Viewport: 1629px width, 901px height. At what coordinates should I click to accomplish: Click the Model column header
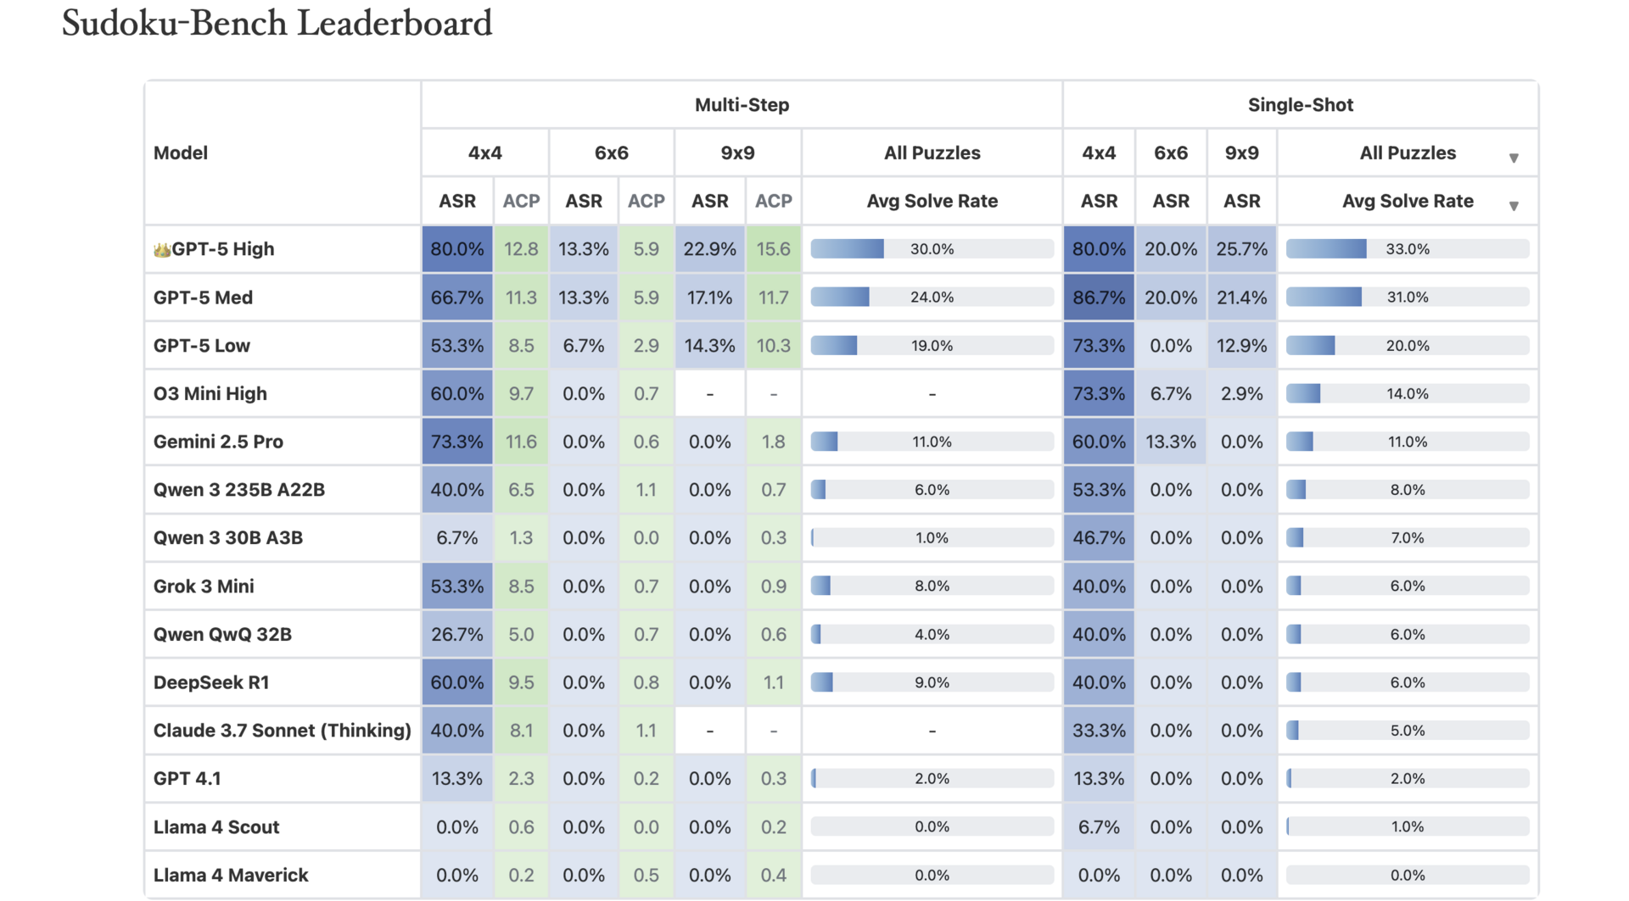pyautogui.click(x=181, y=153)
